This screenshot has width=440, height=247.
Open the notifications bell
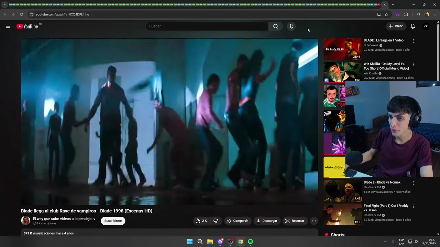(413, 26)
